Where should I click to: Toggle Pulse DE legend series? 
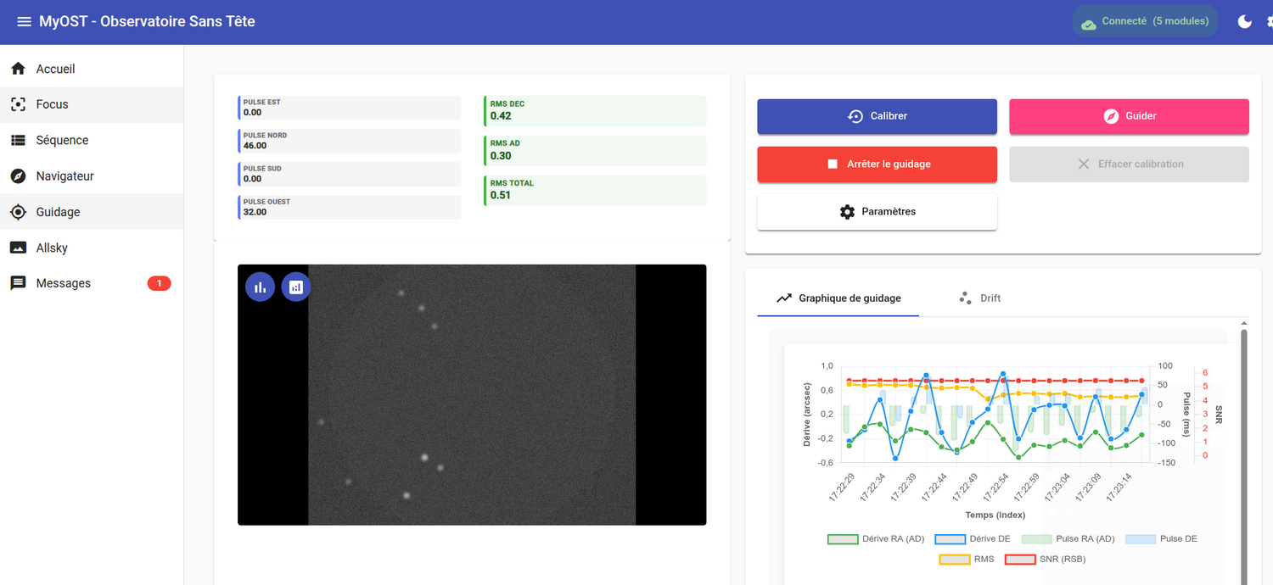point(1161,538)
